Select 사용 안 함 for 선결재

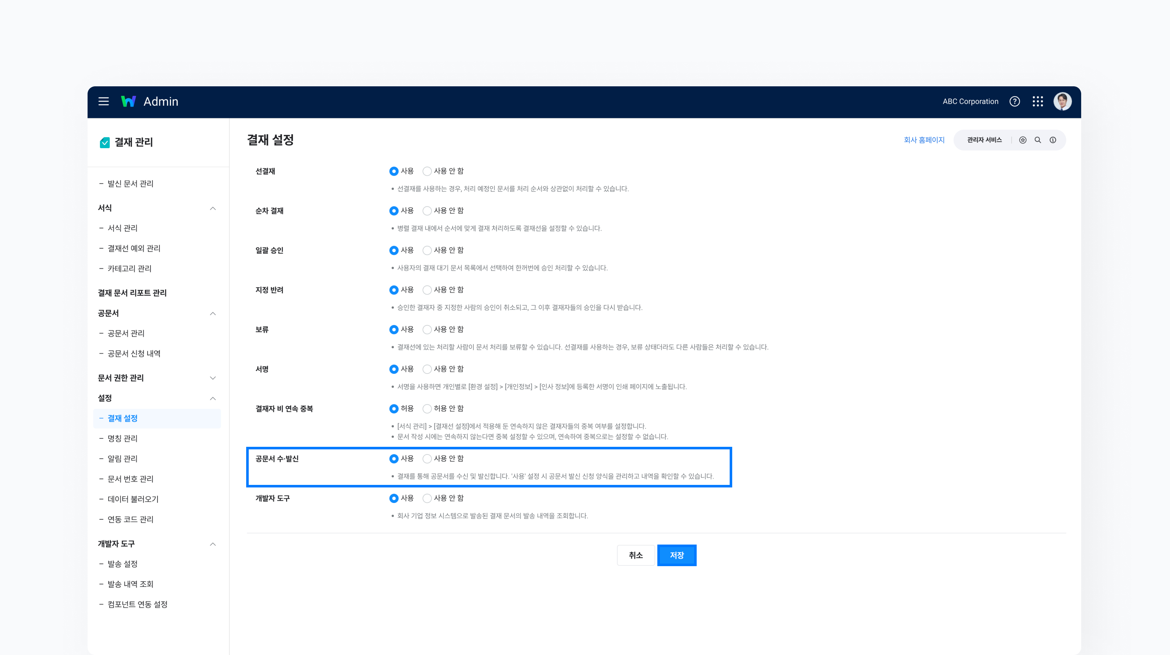(427, 171)
